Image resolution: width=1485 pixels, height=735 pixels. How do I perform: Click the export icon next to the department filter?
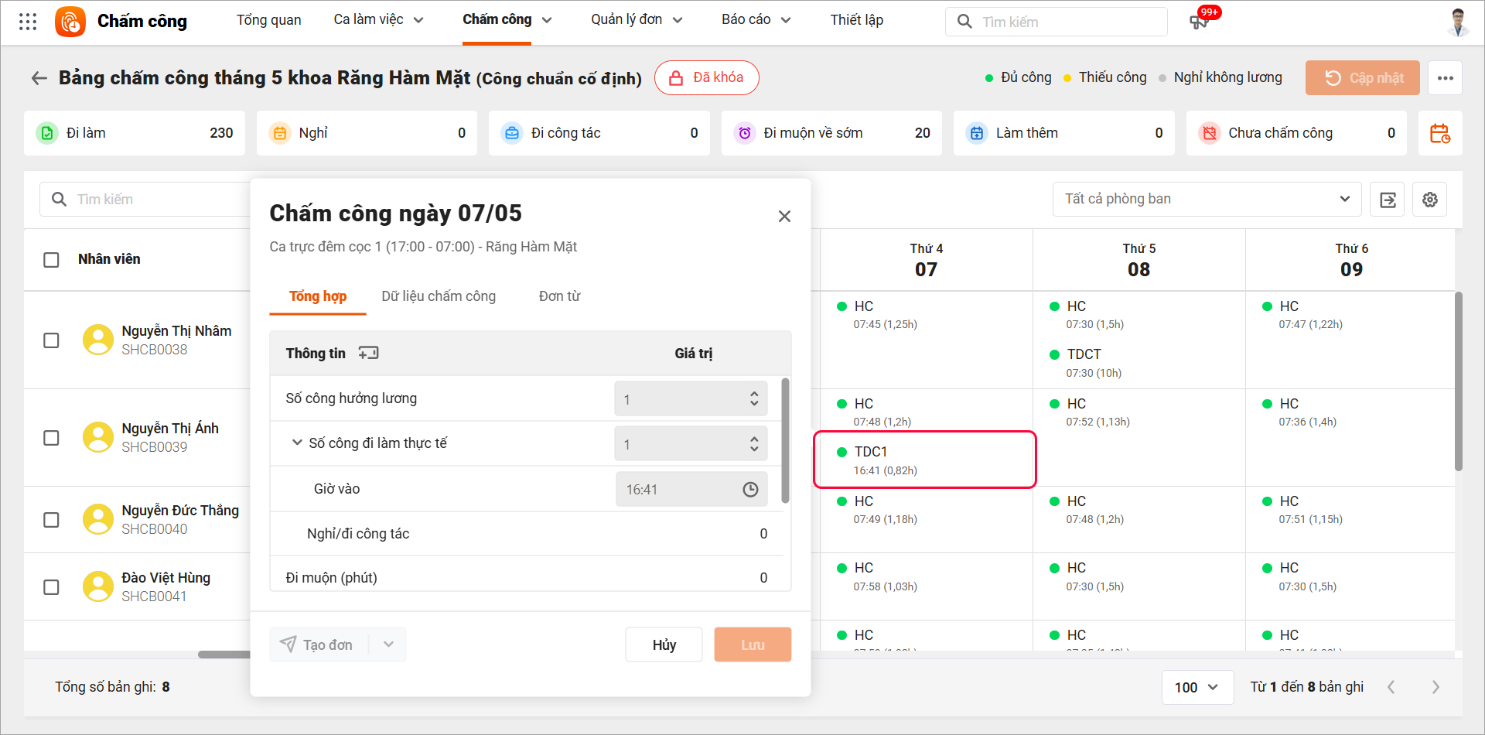point(1388,200)
